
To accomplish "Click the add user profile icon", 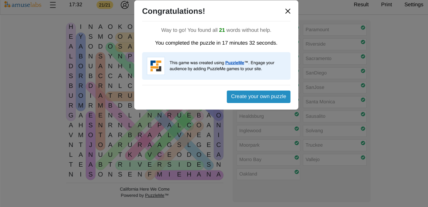I will [125, 5].
